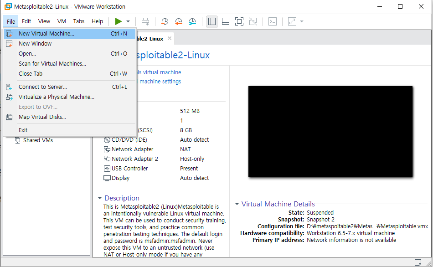Image resolution: width=433 pixels, height=267 pixels.
Task: Click the Shared VMs monitor icon
Action: click(x=17, y=140)
